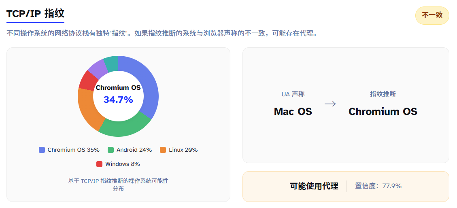Select the Mac OS UA value
The width and height of the screenshot is (457, 208).
293,112
